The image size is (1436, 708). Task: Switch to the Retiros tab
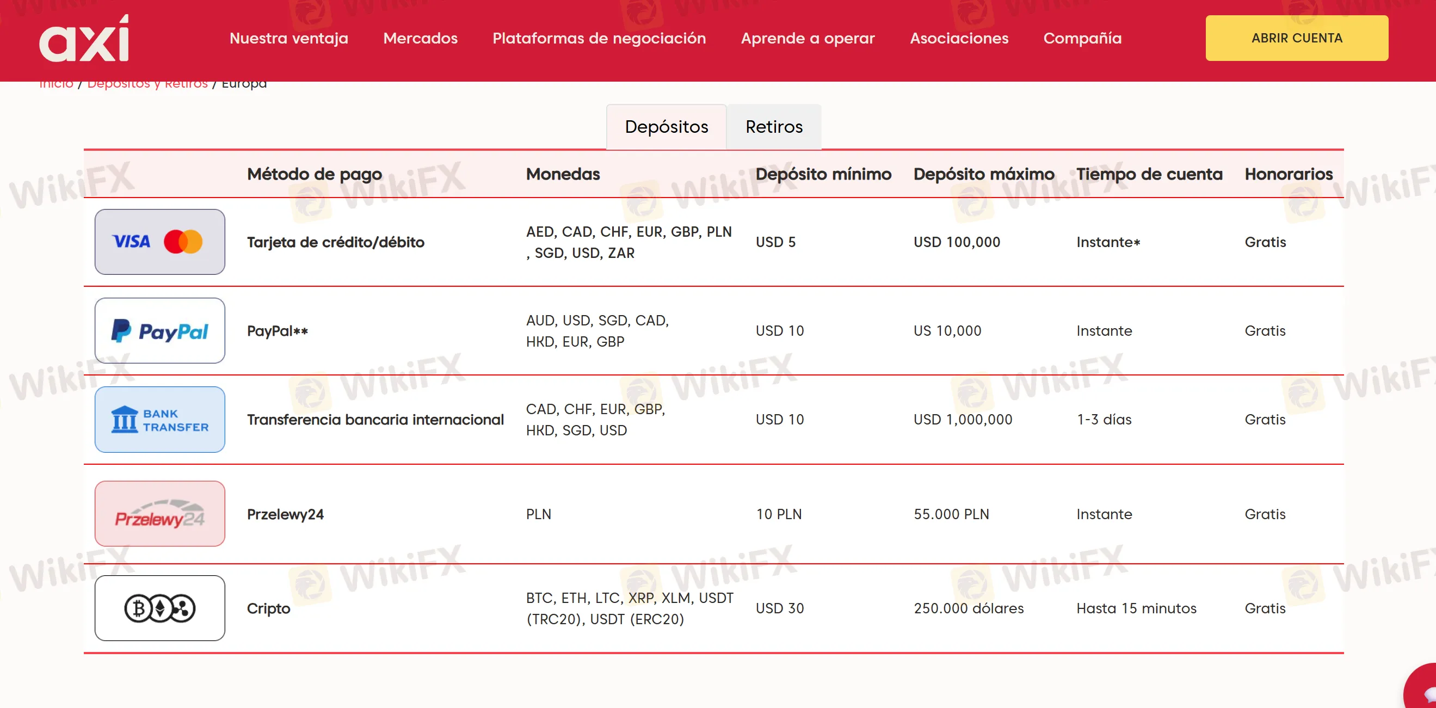click(774, 127)
